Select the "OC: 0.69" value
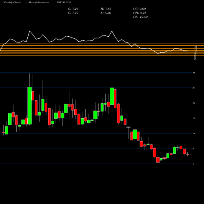Image resolution: width=204 pixels, height=204 pixels. [x=140, y=9]
